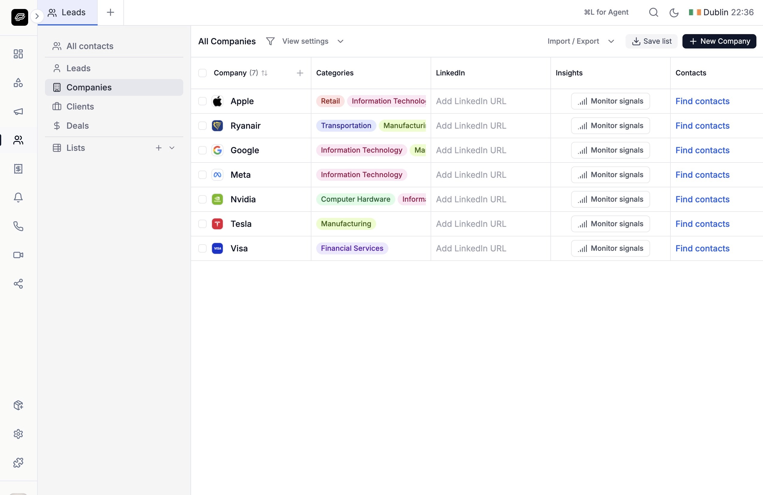Open the filter funnel icon
Viewport: 763px width, 495px height.
click(x=270, y=41)
